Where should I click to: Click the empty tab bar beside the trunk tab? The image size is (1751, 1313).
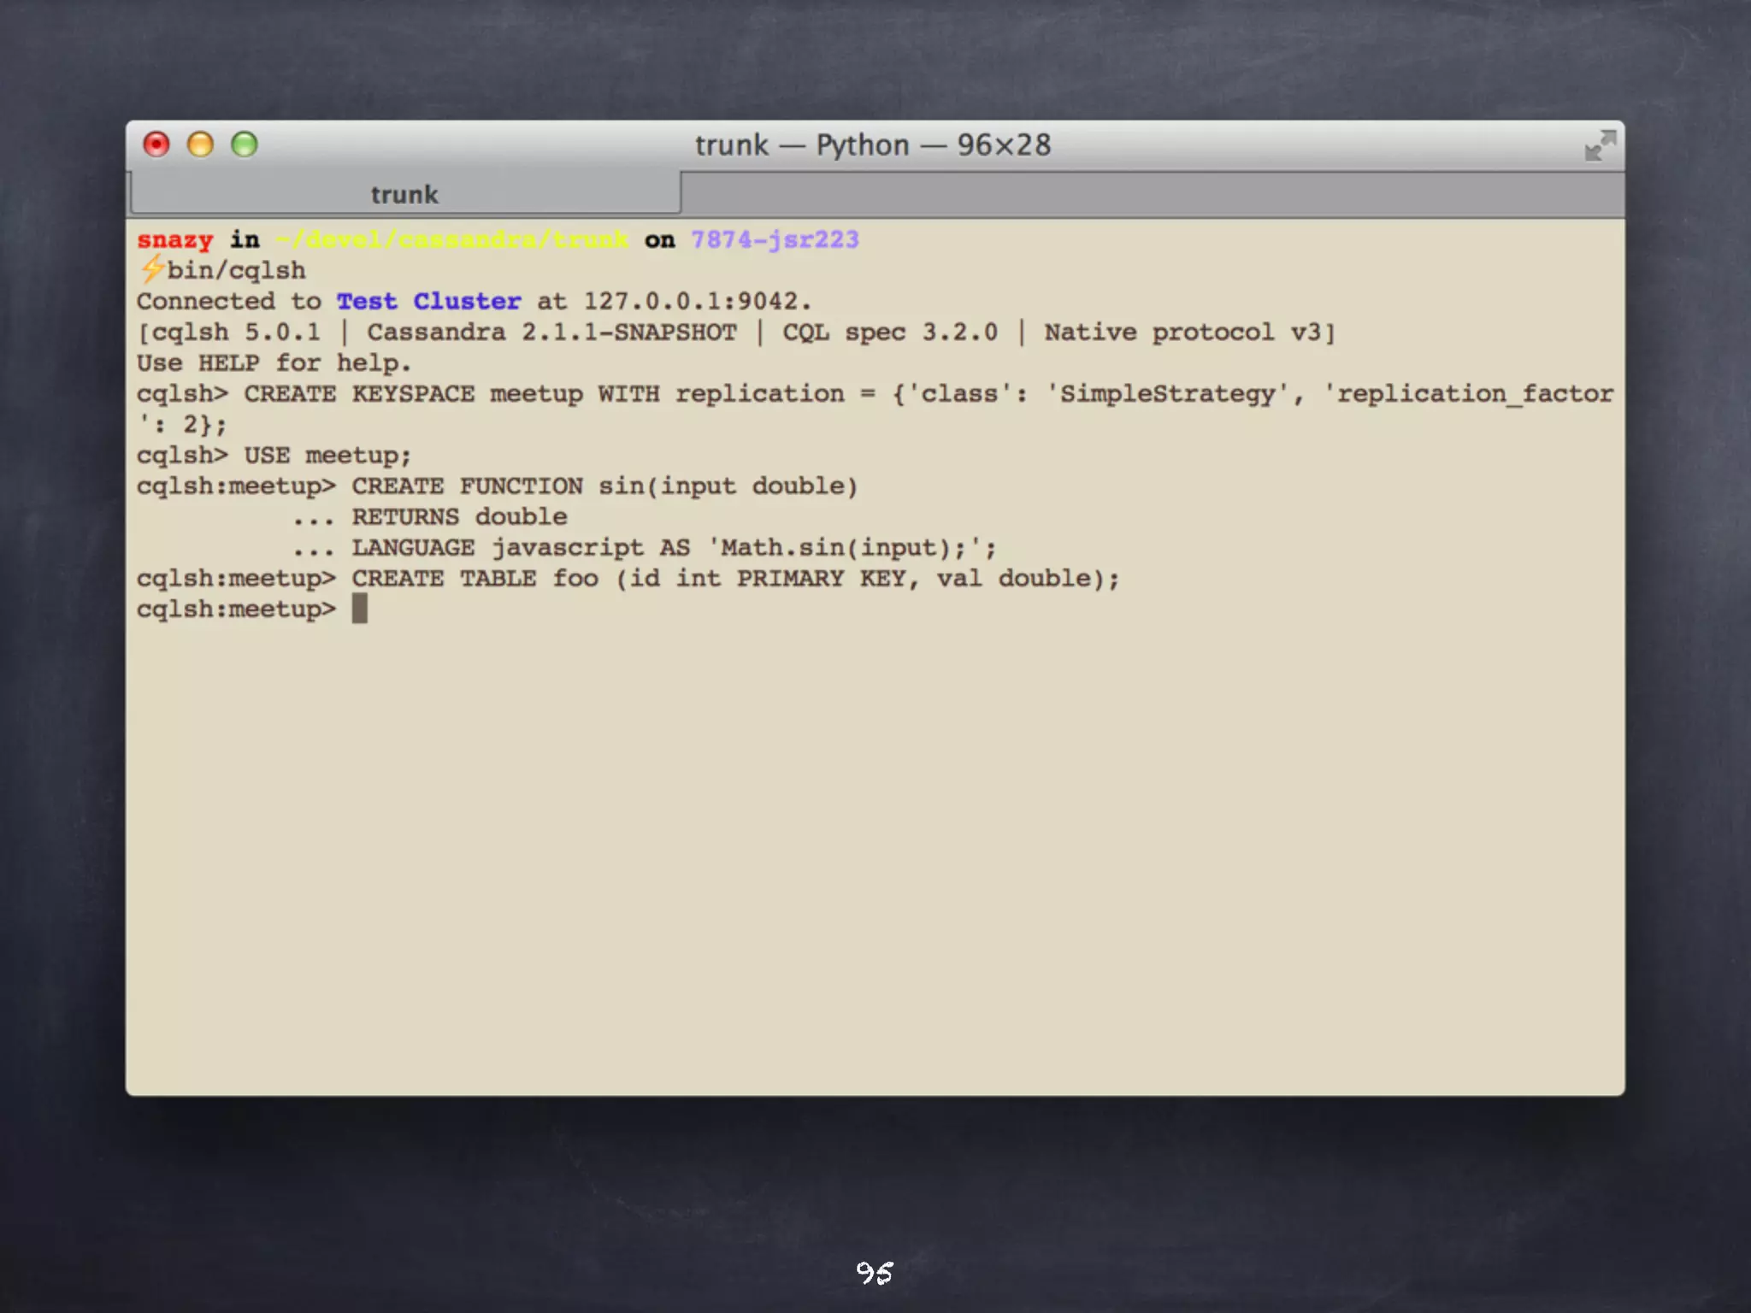click(x=1151, y=194)
